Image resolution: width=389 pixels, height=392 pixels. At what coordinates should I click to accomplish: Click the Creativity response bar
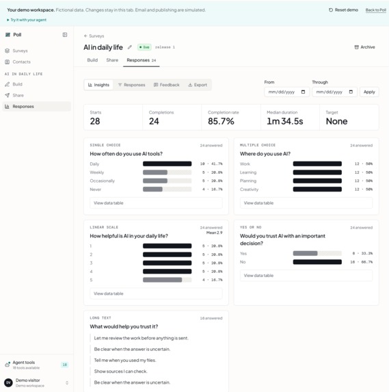point(317,190)
